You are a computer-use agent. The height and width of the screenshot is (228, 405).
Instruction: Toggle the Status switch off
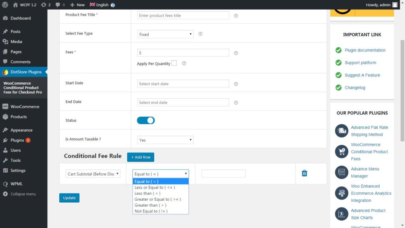146,120
